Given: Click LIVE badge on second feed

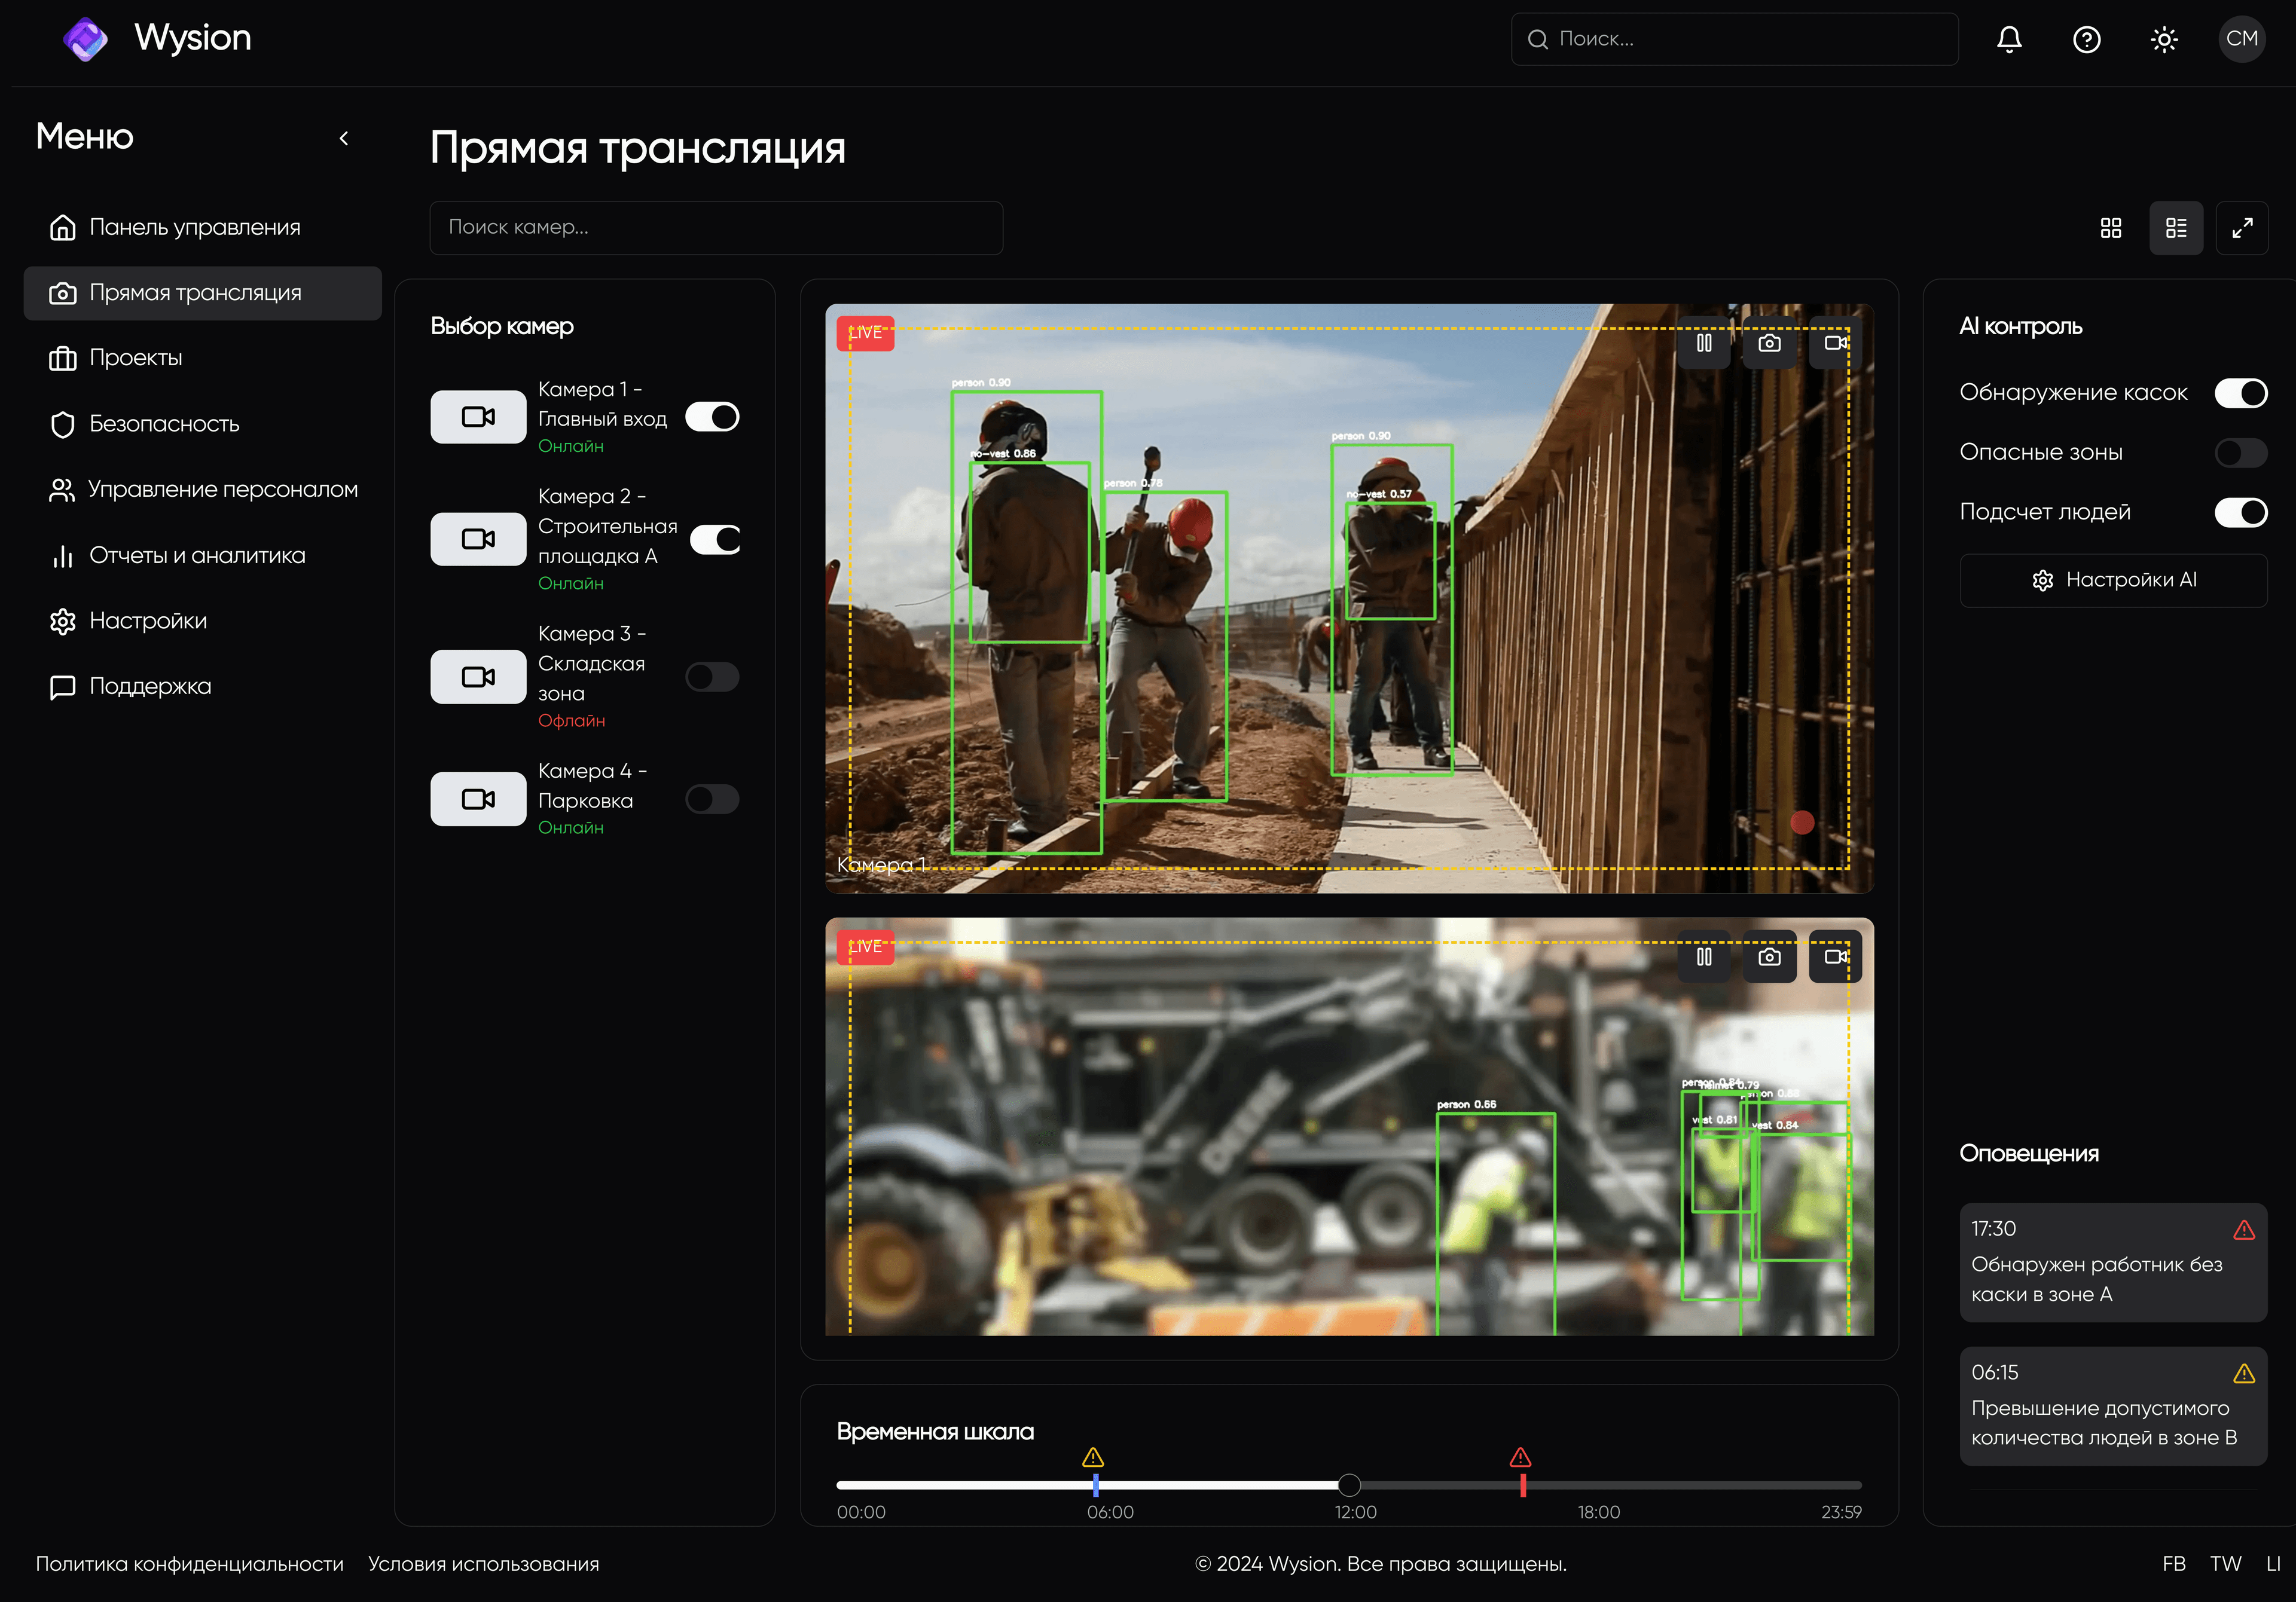Looking at the screenshot, I should pos(865,947).
